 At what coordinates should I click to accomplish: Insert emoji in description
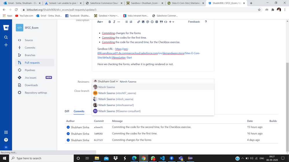[x=152, y=22]
